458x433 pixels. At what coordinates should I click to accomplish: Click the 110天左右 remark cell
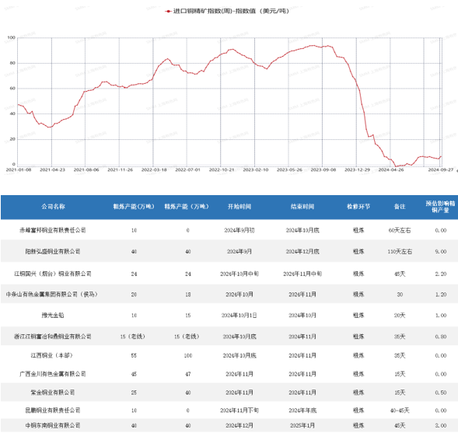click(400, 251)
